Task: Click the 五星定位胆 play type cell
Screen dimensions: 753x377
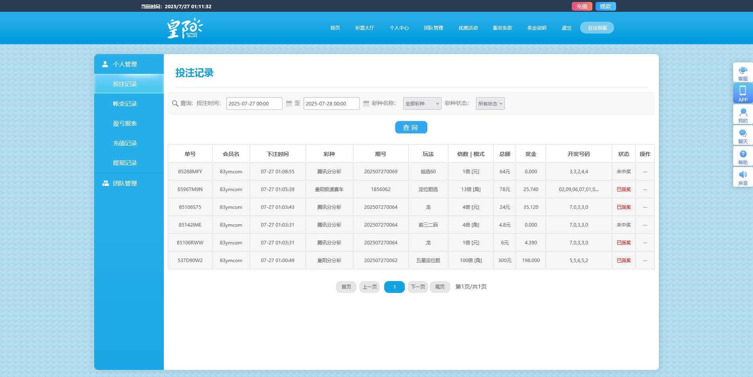Action: click(x=428, y=261)
